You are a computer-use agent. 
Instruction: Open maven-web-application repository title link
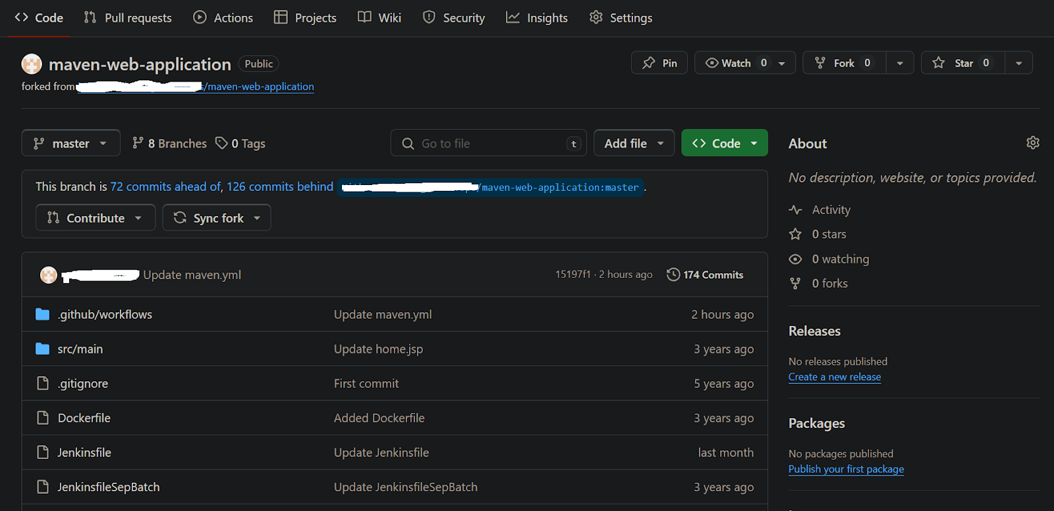click(140, 64)
